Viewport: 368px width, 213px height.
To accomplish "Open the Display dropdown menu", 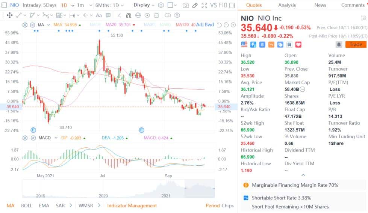I will (144, 5).
